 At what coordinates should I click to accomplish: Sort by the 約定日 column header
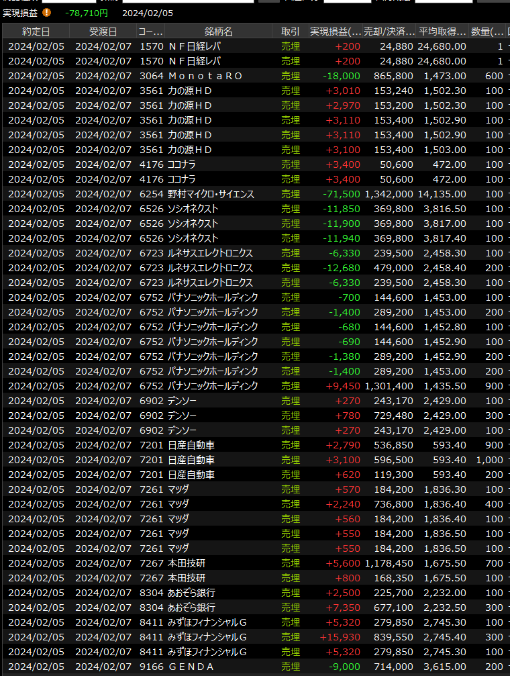tap(36, 32)
